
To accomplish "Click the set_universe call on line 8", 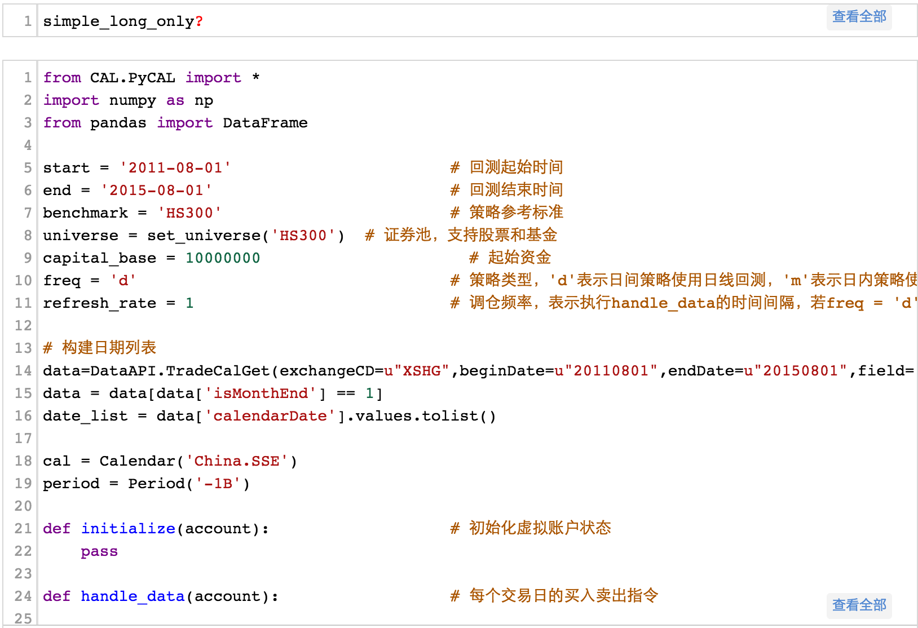I will pos(204,236).
